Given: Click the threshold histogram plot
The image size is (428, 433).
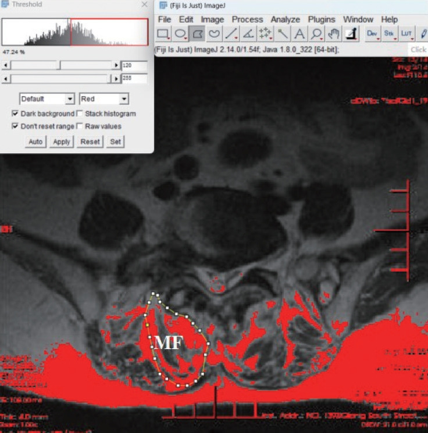Looking at the screenshot, I should (x=74, y=31).
